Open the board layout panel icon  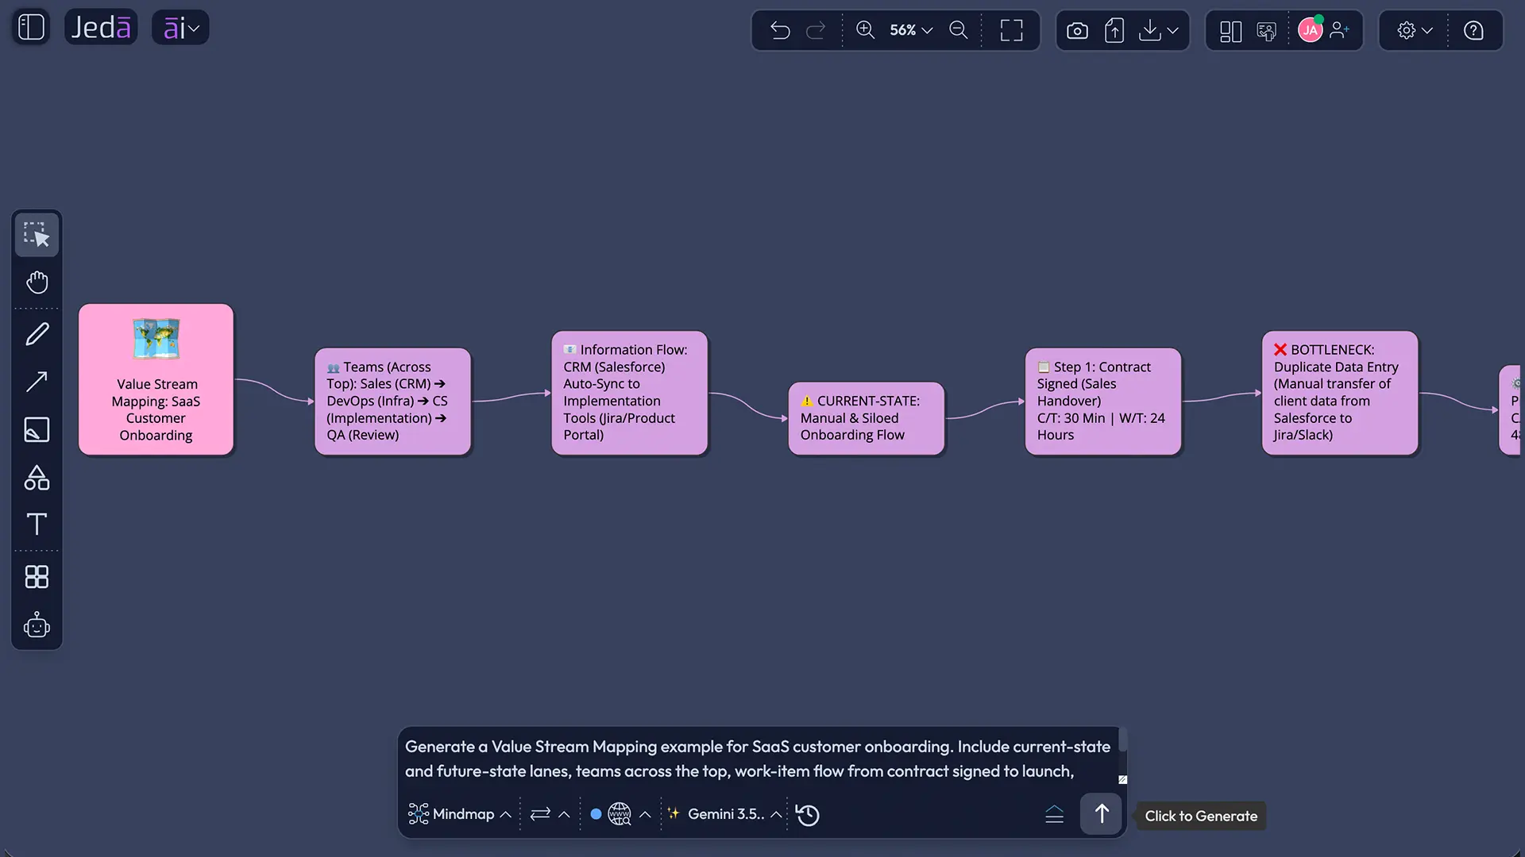coord(1230,30)
